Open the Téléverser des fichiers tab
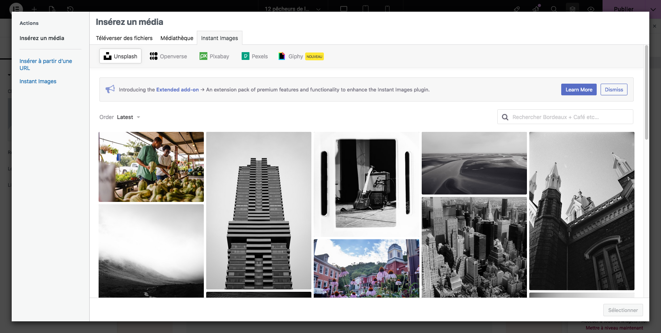Image resolution: width=661 pixels, height=333 pixels. (124, 38)
